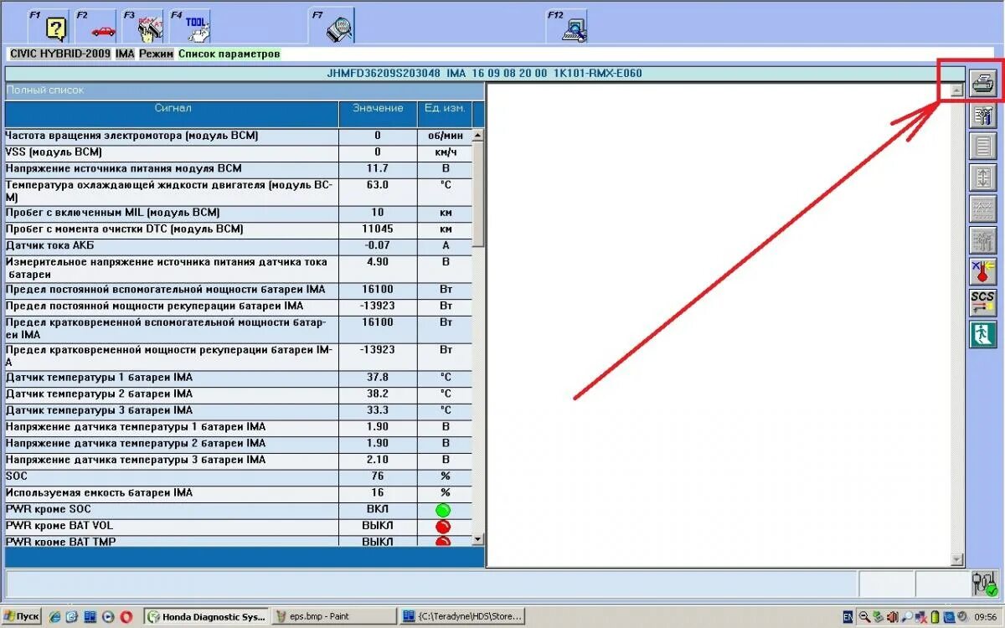1005x628 pixels.
Task: Click the grayed full list page icon
Action: 983,147
